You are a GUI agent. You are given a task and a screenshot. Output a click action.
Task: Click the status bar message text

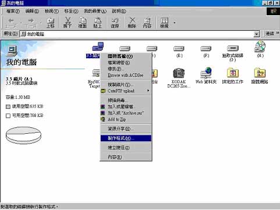coord(29,207)
